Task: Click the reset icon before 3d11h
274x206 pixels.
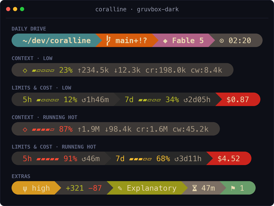Action: tap(176, 159)
